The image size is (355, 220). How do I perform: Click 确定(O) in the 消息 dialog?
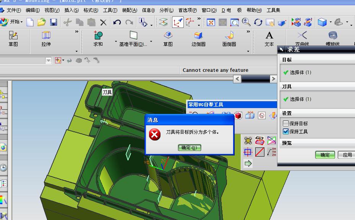[x=190, y=148]
